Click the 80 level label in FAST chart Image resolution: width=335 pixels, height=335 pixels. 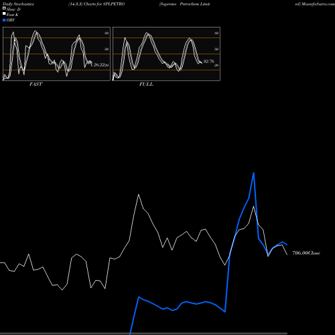coord(107,33)
